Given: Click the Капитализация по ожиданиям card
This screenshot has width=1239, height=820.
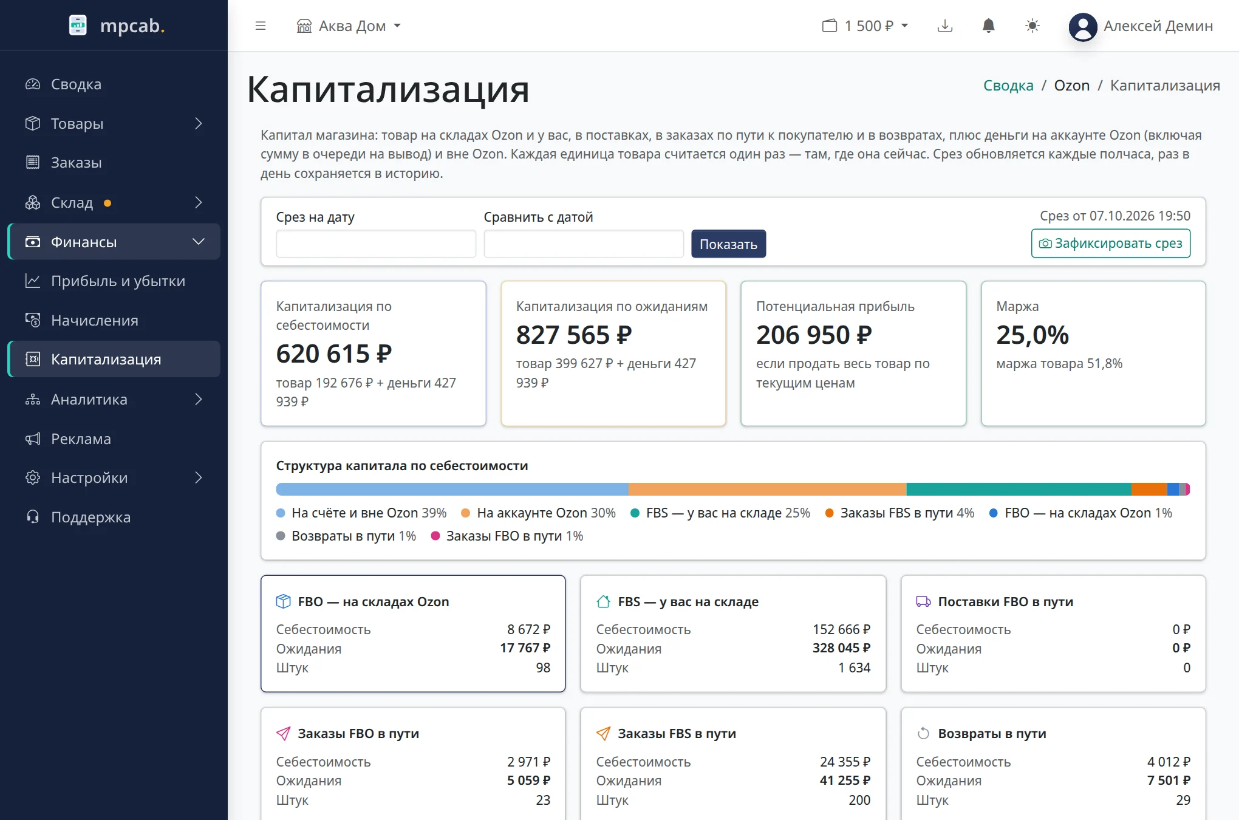Looking at the screenshot, I should [613, 354].
